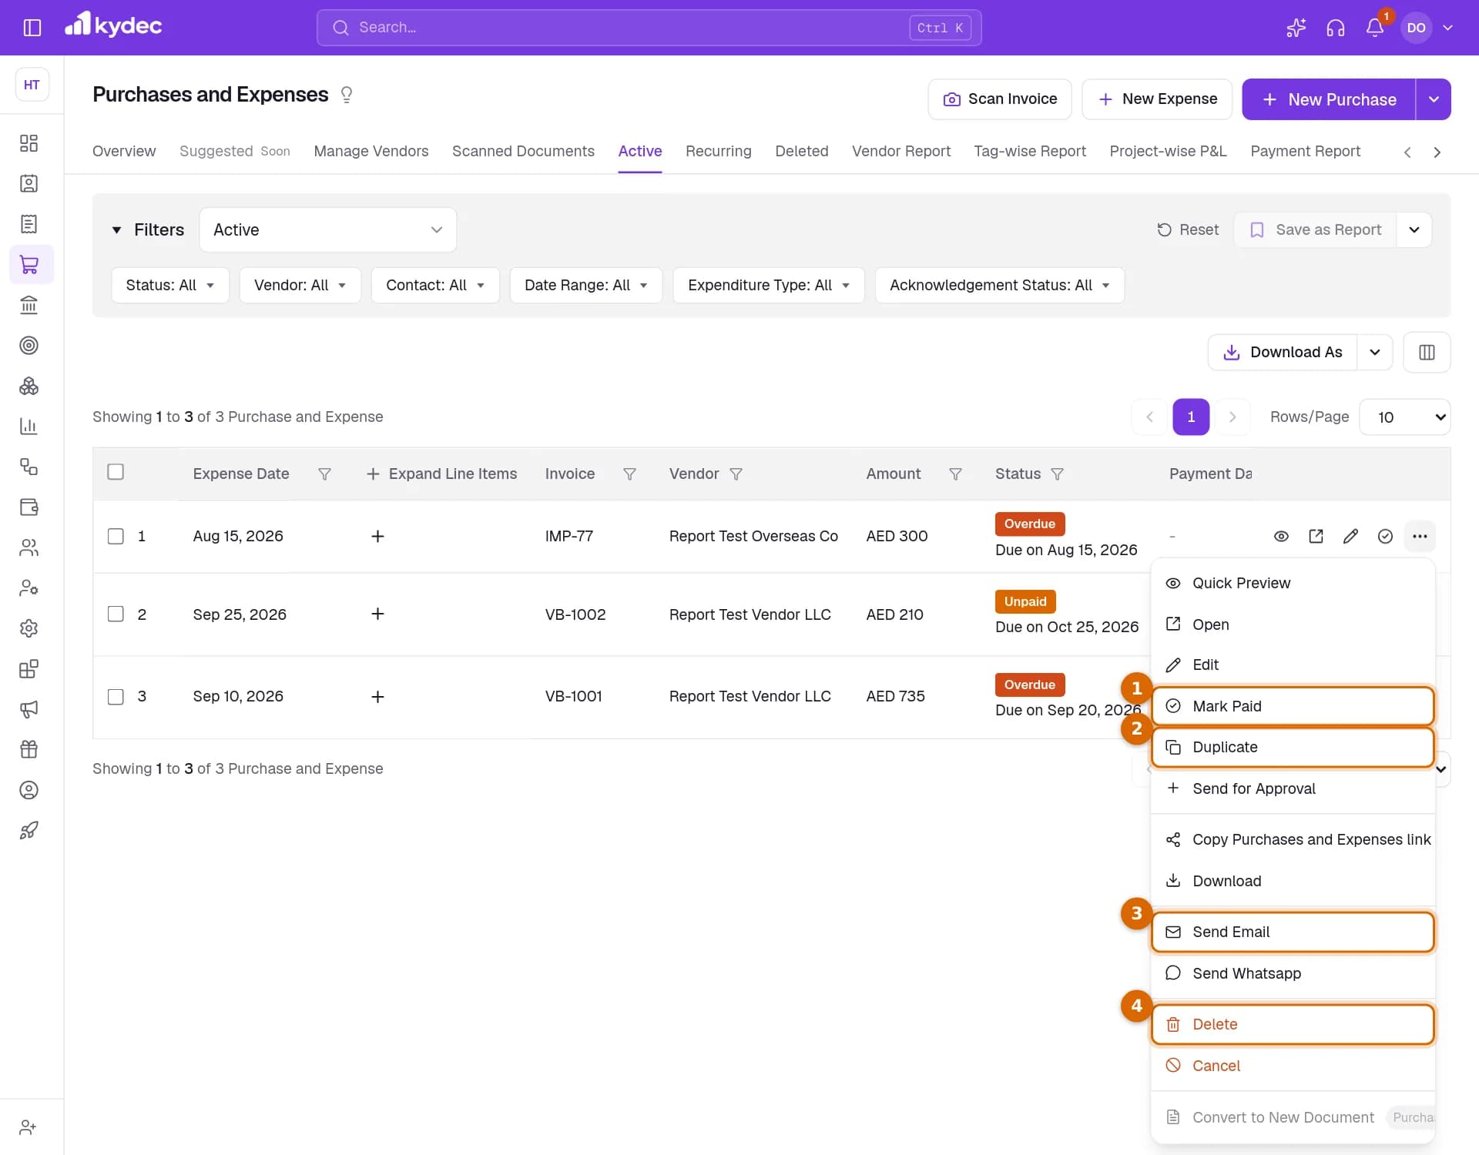
Task: Open the Rows/Page 10 selector
Action: click(1405, 417)
